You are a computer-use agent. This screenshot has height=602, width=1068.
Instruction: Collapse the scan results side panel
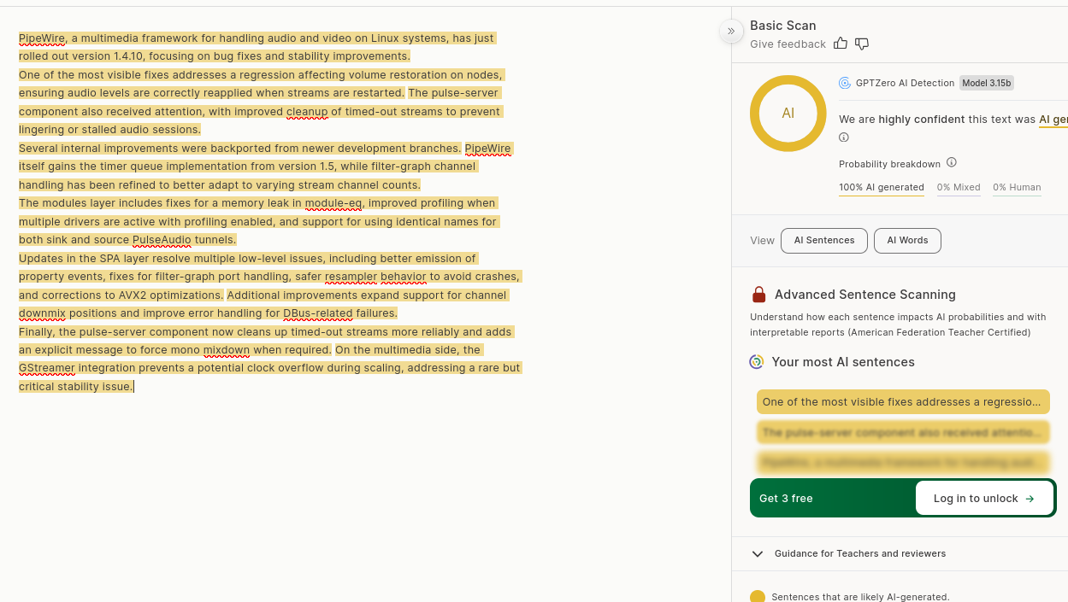click(x=731, y=32)
